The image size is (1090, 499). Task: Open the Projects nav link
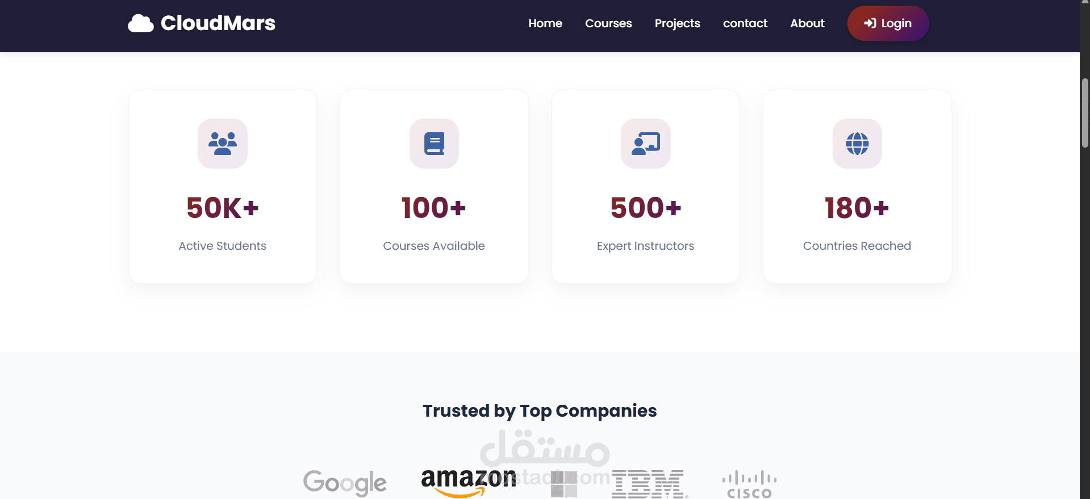(x=677, y=23)
